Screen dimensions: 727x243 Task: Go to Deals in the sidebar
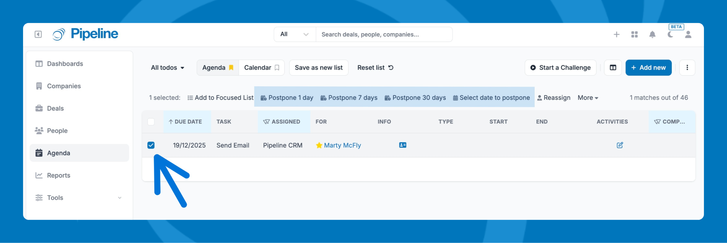coord(55,108)
